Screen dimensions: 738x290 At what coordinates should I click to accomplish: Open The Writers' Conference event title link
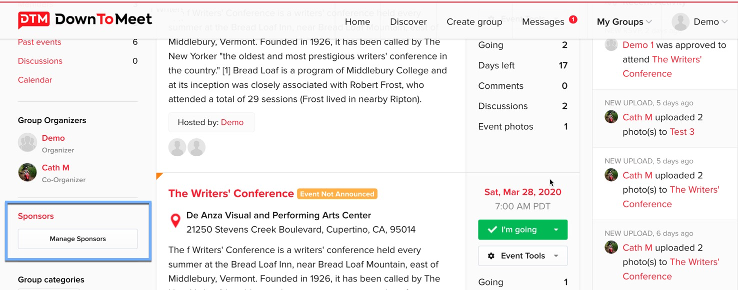231,194
